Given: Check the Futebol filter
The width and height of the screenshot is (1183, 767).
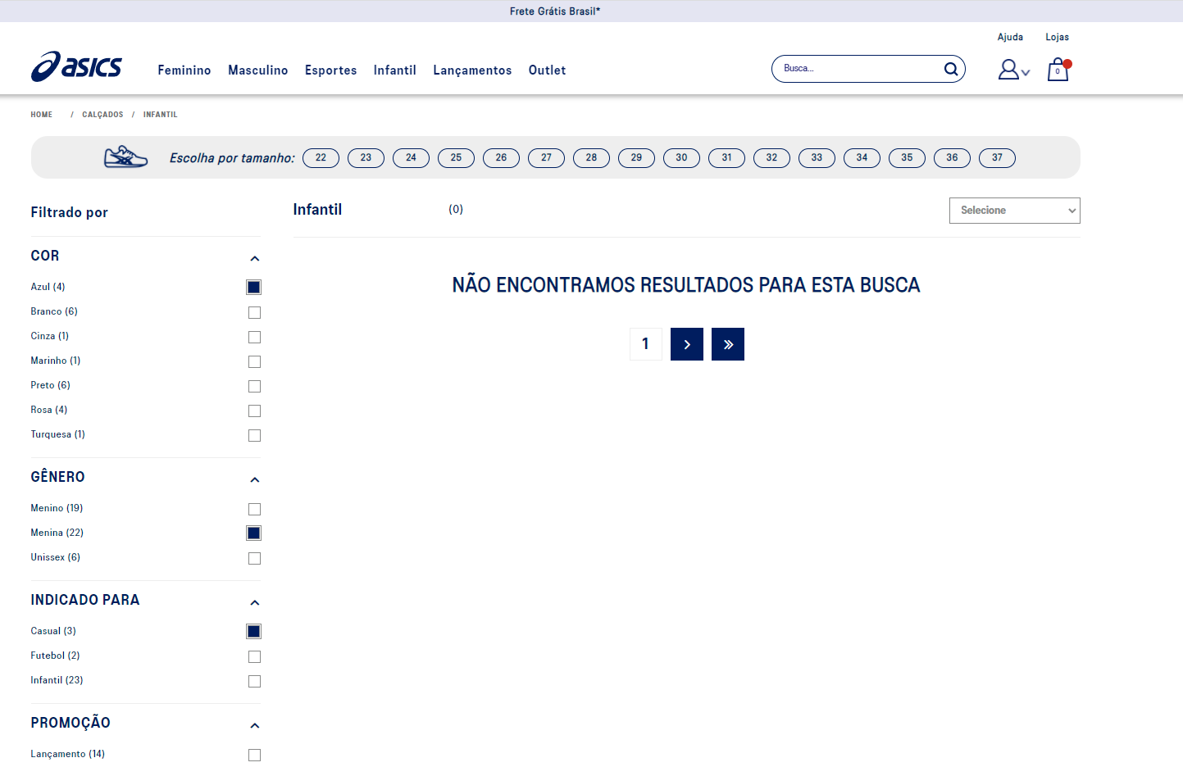Looking at the screenshot, I should tap(254, 656).
